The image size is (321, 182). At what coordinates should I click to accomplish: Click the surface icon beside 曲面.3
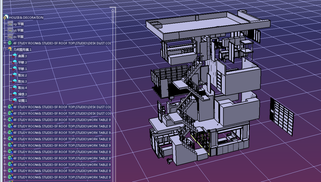pos(15,56)
